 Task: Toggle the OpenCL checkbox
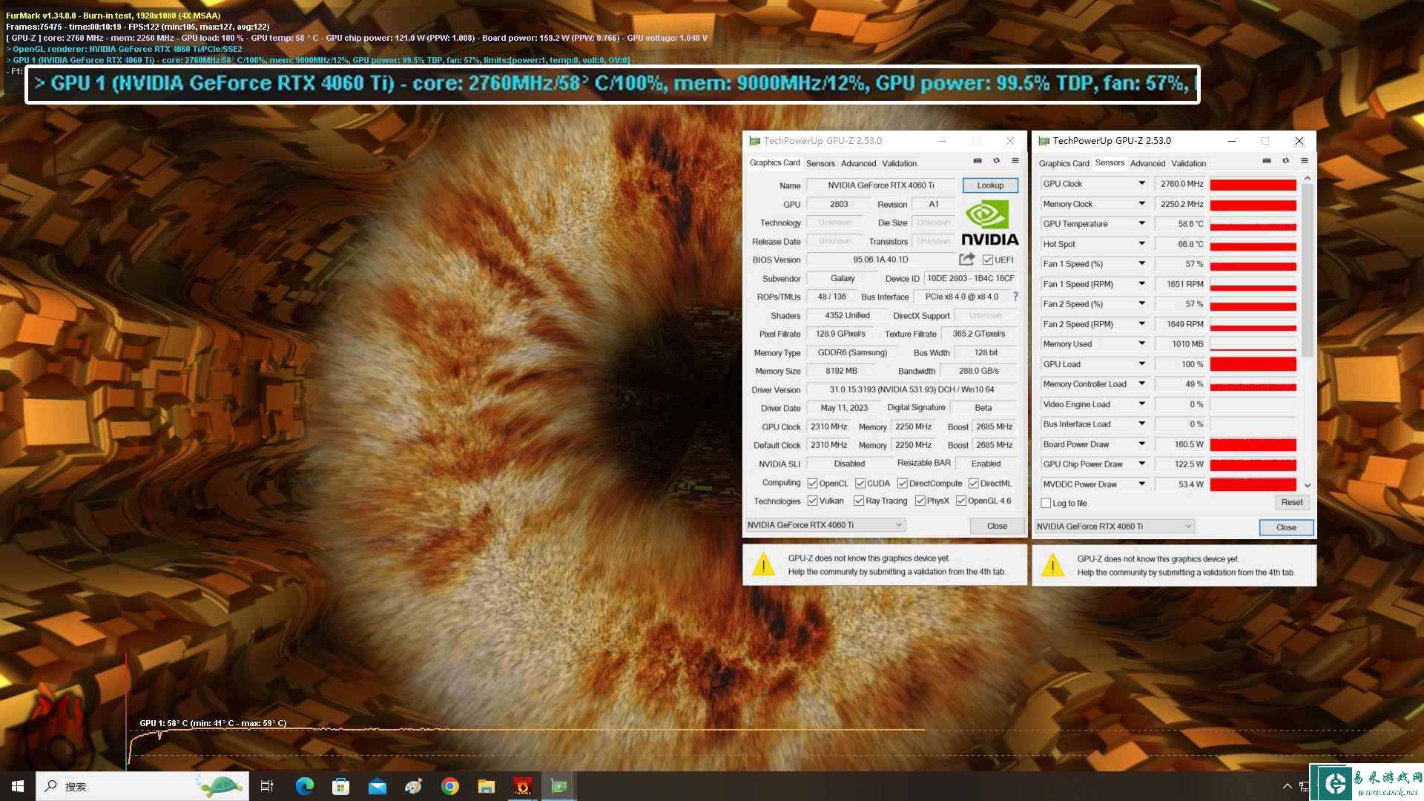click(812, 484)
